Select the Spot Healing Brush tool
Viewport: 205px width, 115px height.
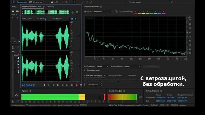[91, 2]
